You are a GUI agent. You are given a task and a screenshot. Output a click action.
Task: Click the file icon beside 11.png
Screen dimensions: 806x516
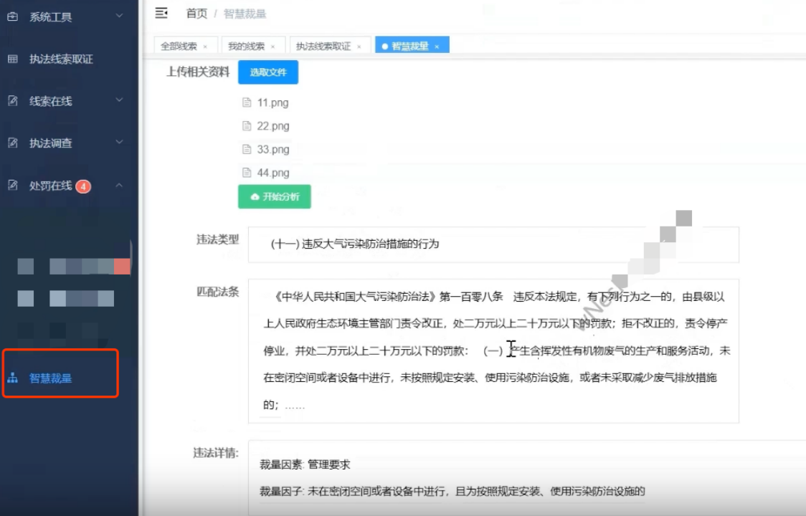pos(247,102)
